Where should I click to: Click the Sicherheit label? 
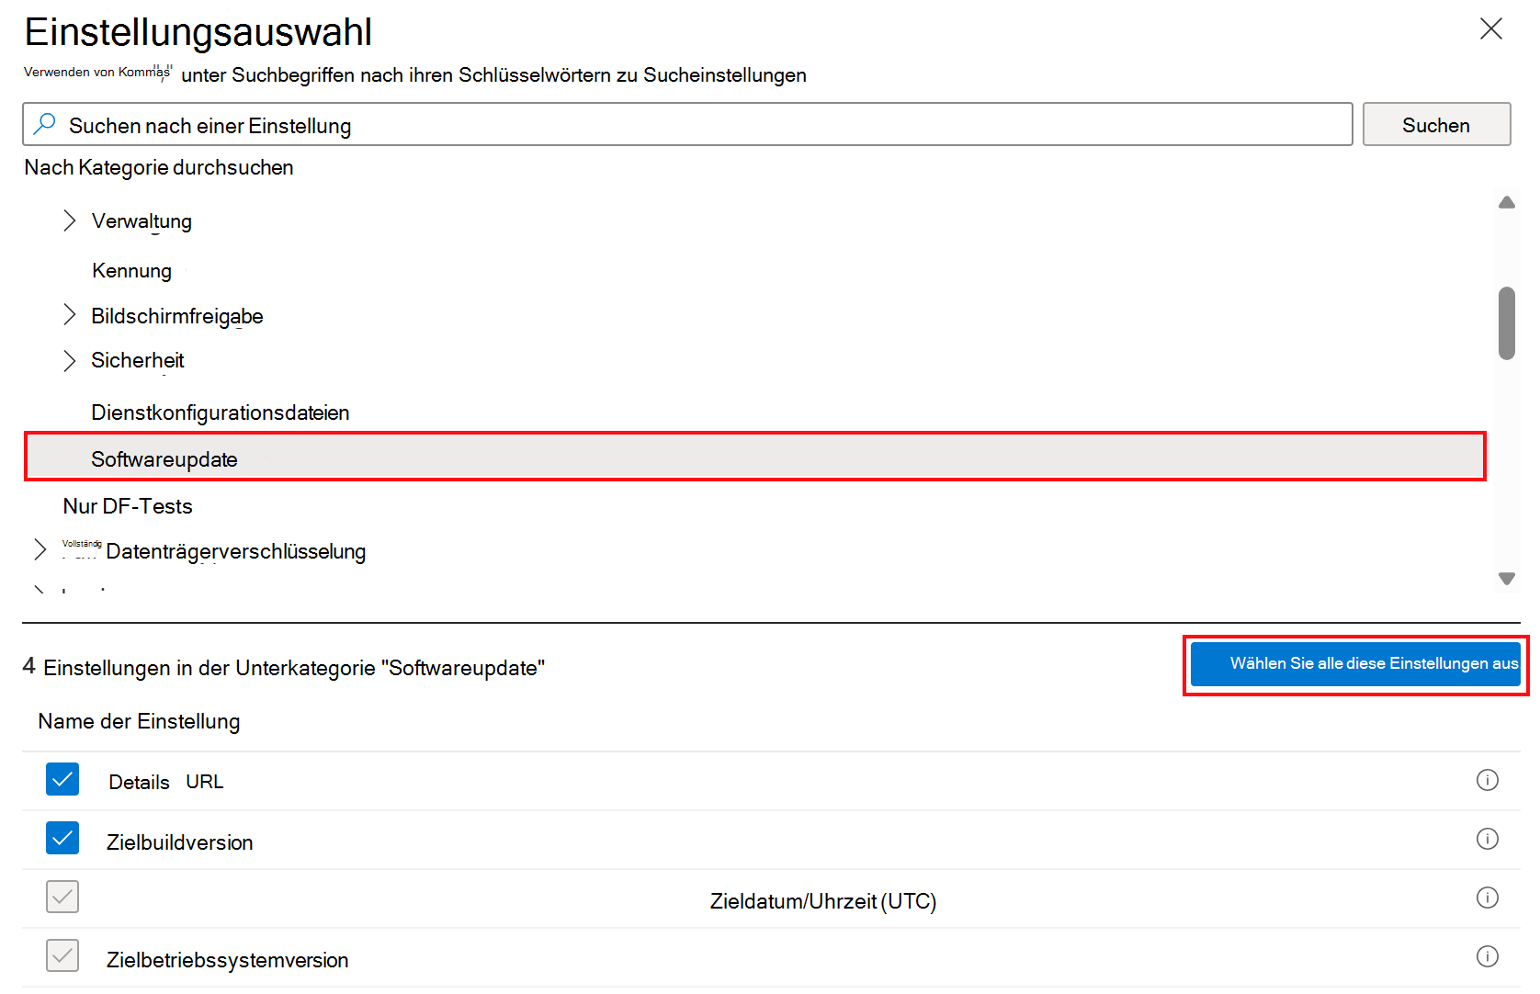[138, 360]
